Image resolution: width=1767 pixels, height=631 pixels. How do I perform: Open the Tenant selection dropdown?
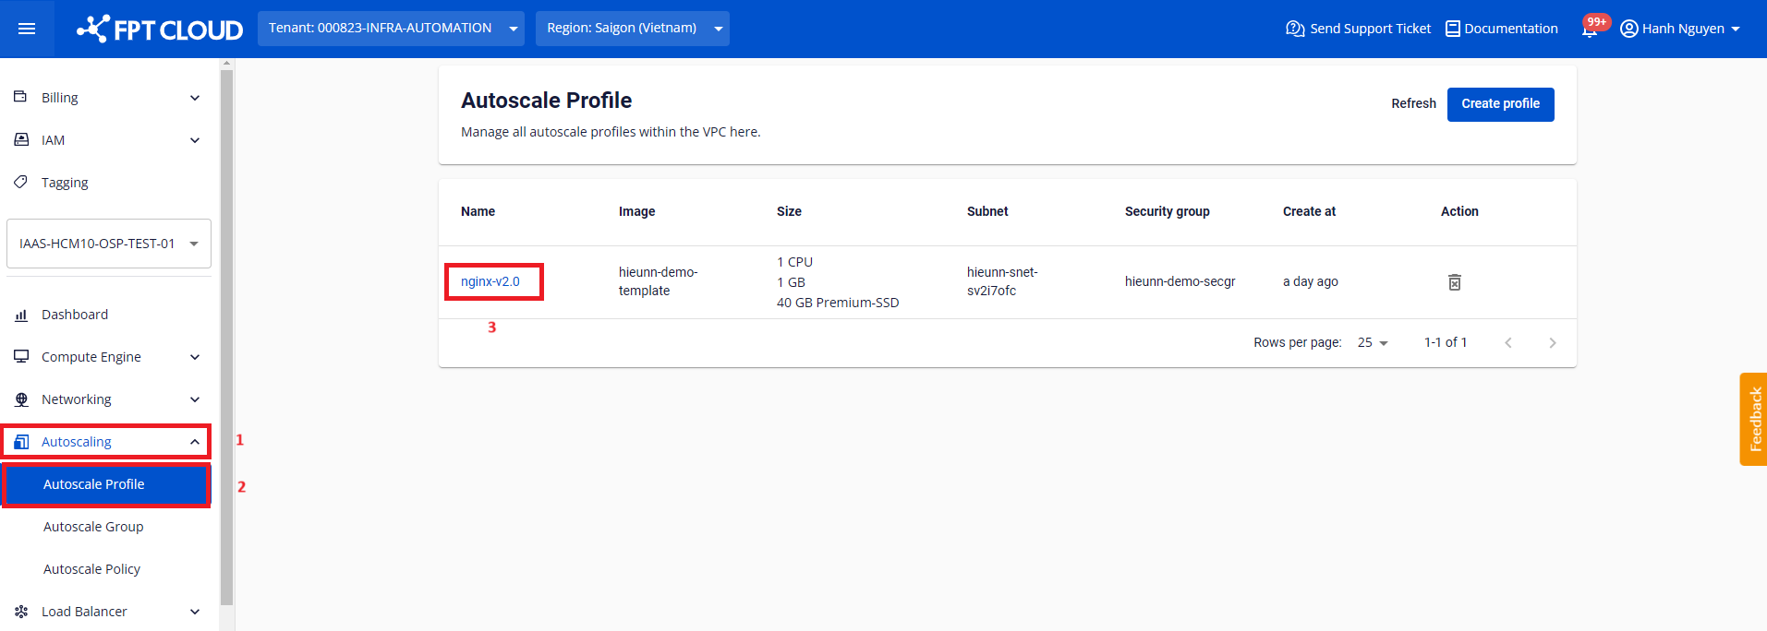(x=391, y=29)
